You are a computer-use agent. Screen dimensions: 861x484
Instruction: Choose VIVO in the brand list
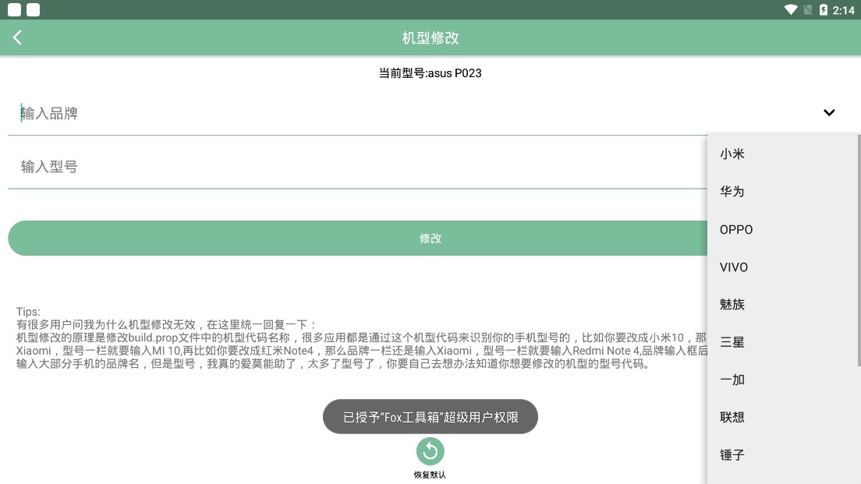[x=784, y=267]
